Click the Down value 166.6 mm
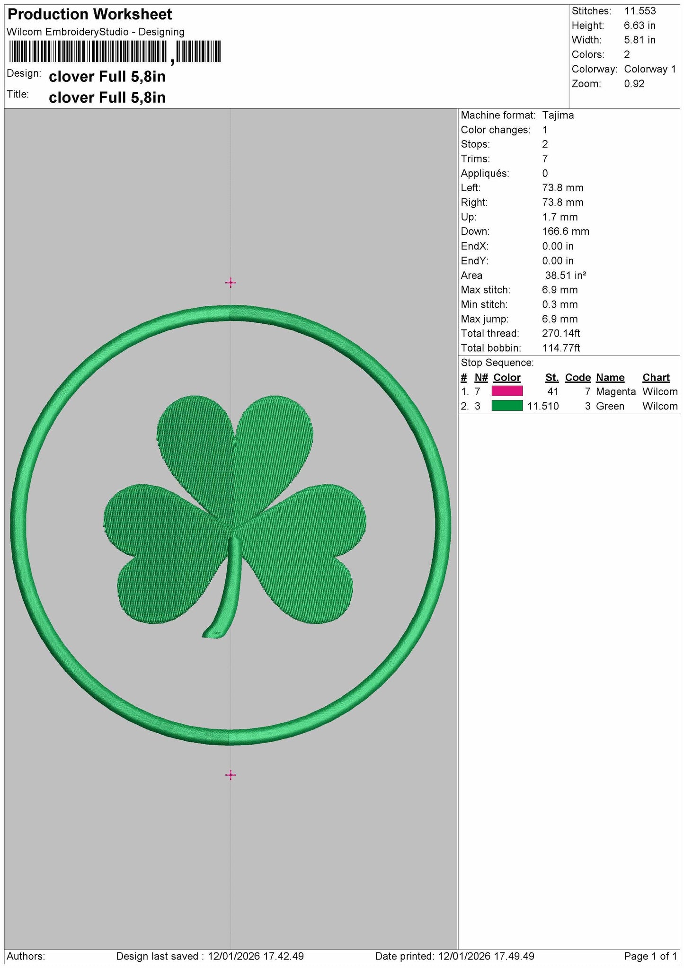Screen dimensions: 684x968 (x=566, y=231)
